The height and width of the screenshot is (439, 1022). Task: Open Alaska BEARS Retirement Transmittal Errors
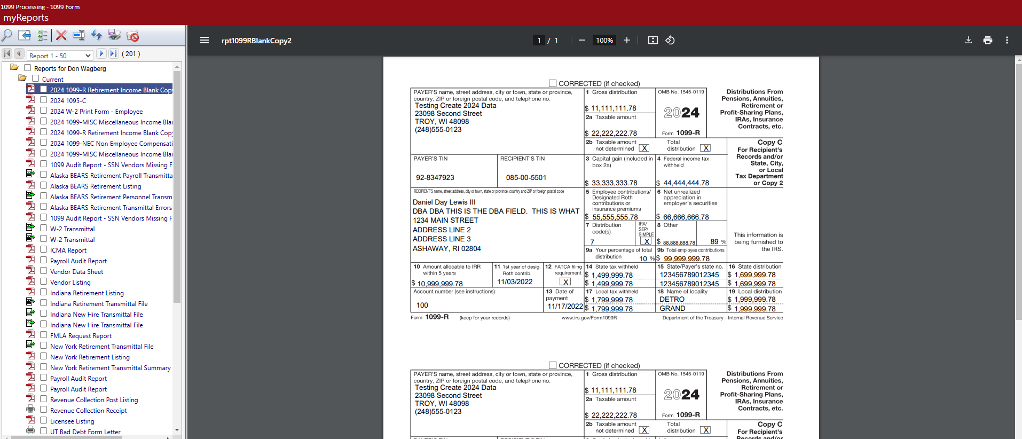click(x=111, y=207)
